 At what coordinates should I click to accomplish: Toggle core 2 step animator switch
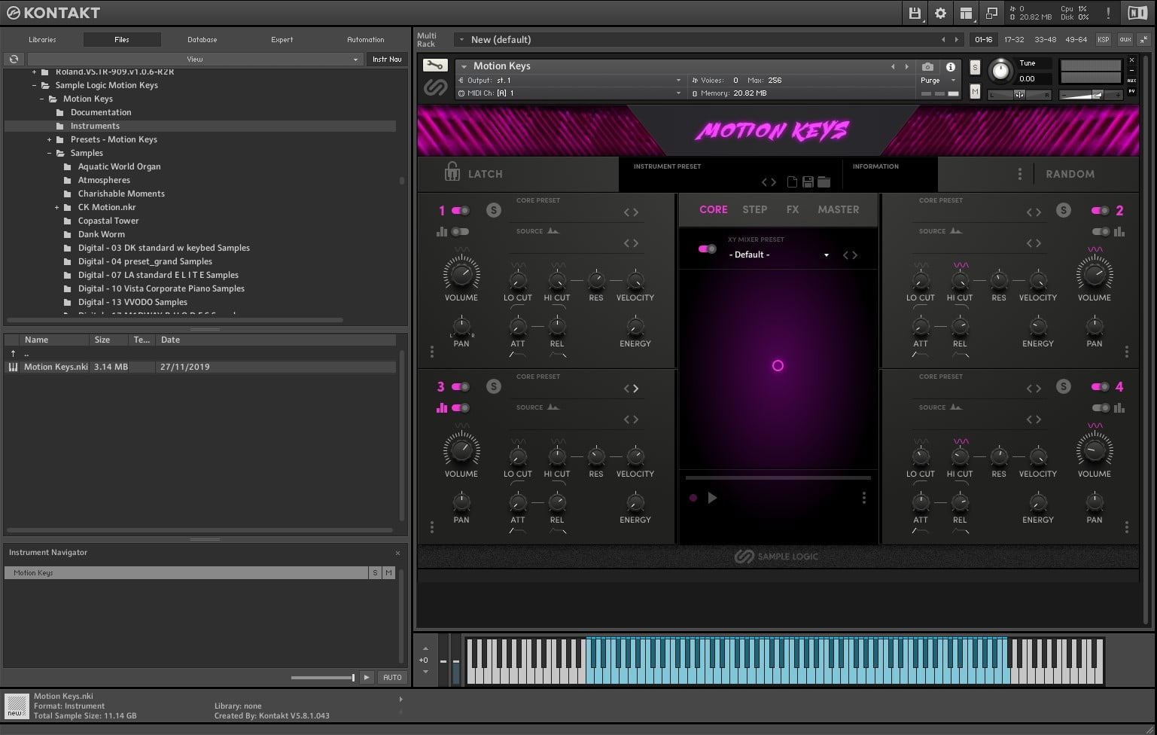1101,232
